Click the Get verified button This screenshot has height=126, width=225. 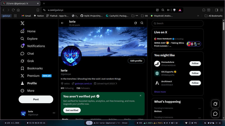coord(72,110)
